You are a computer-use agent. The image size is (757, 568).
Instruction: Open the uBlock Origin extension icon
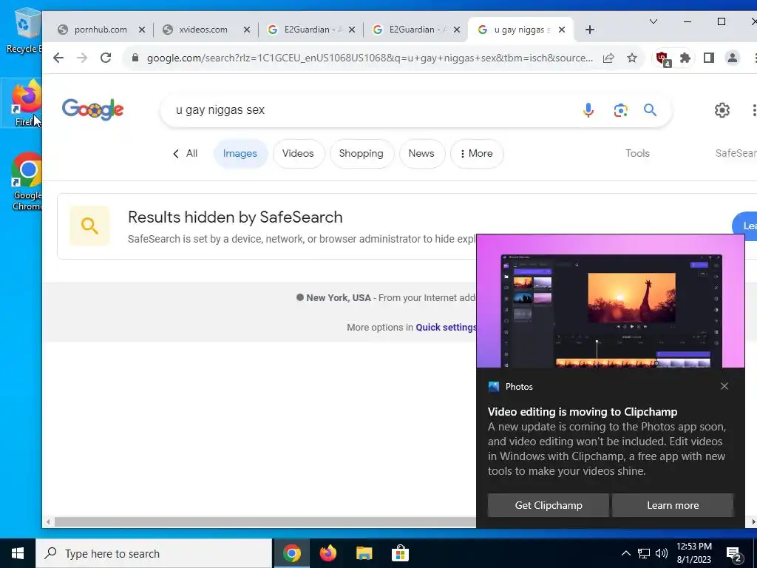(x=662, y=58)
